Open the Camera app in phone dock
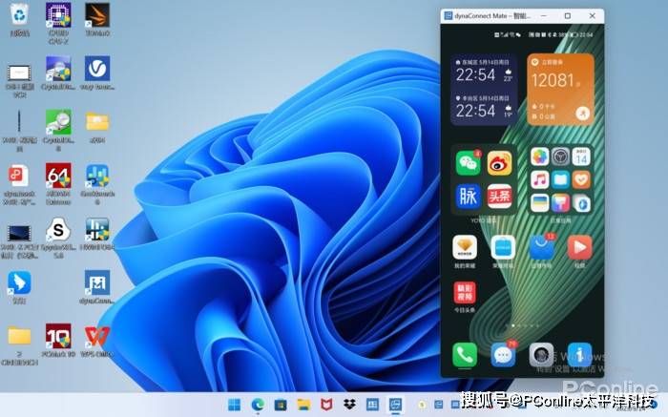This screenshot has height=417, width=668. (541, 355)
